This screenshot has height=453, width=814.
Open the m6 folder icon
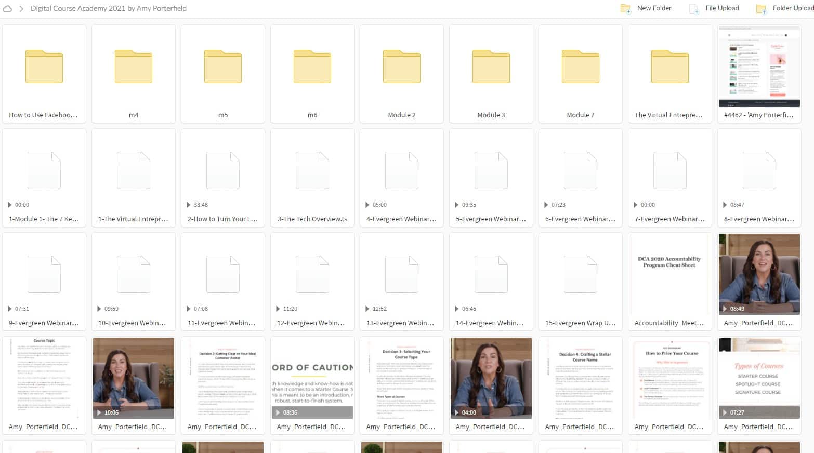pos(312,66)
